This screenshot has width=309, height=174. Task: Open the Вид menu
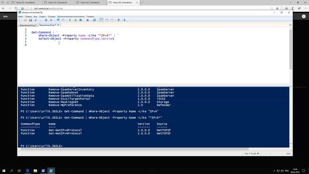pos(35,16)
